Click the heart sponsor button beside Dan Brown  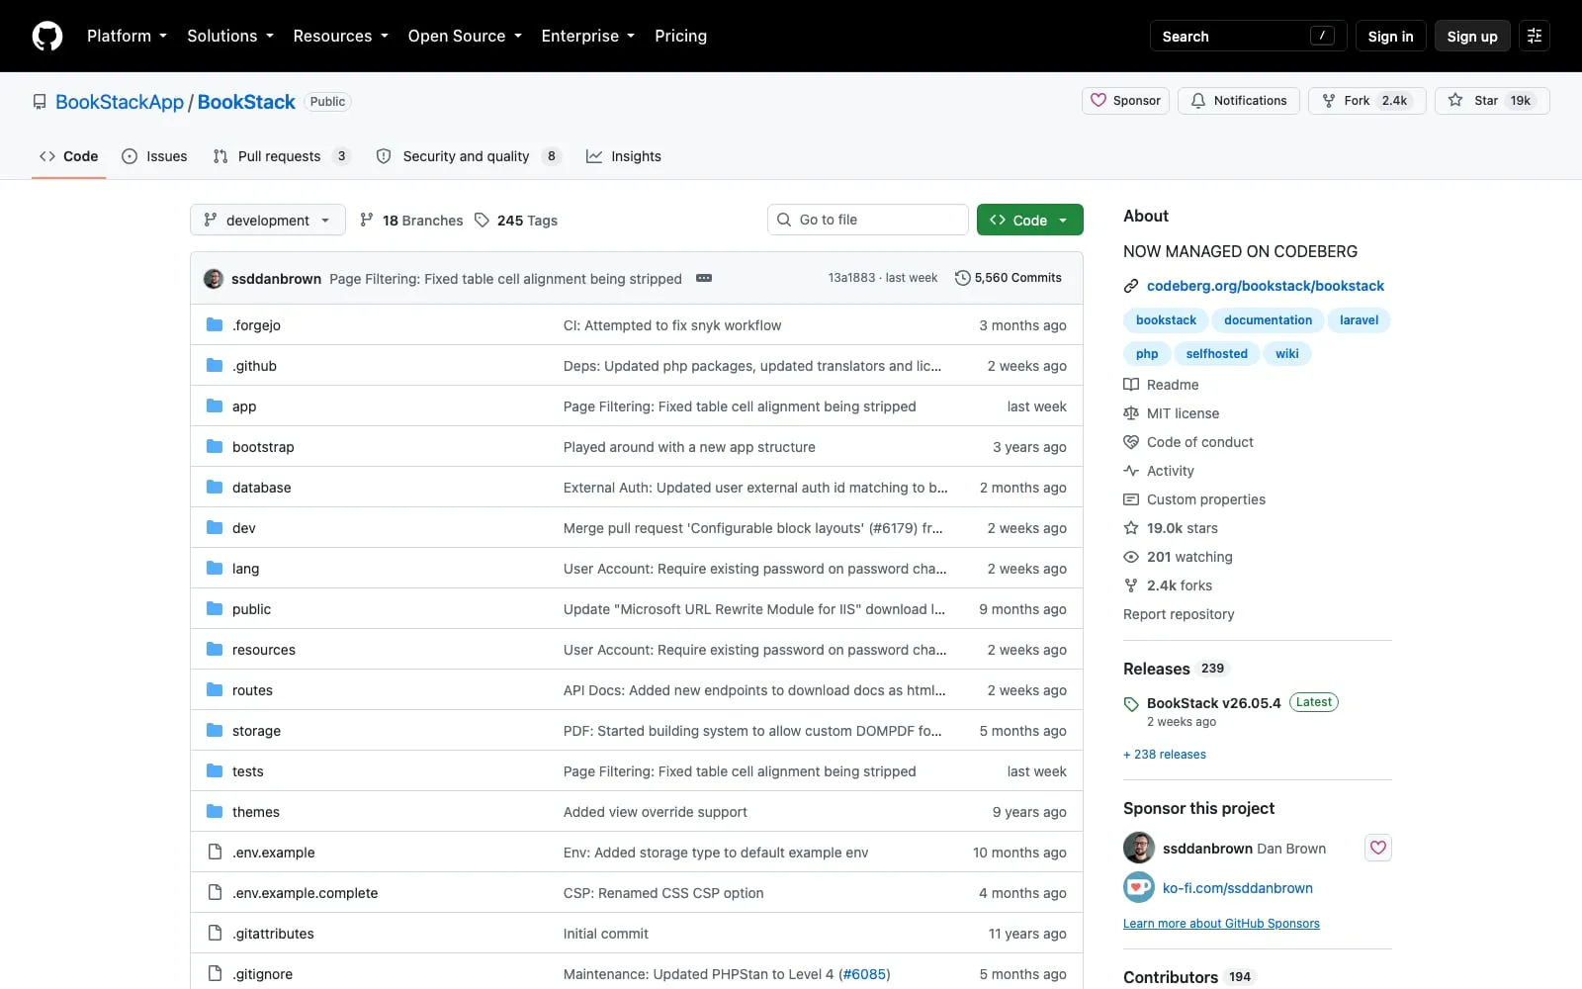pos(1378,848)
